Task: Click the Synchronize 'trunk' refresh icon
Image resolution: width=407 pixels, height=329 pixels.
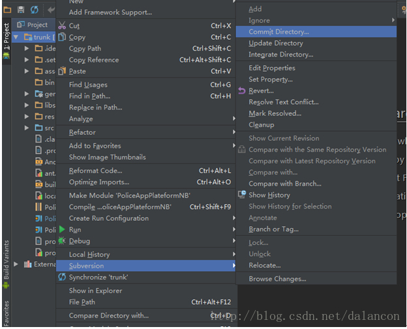Action: [x=62, y=277]
